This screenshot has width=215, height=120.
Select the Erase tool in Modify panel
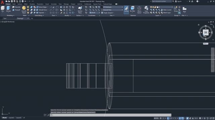tap(61, 13)
